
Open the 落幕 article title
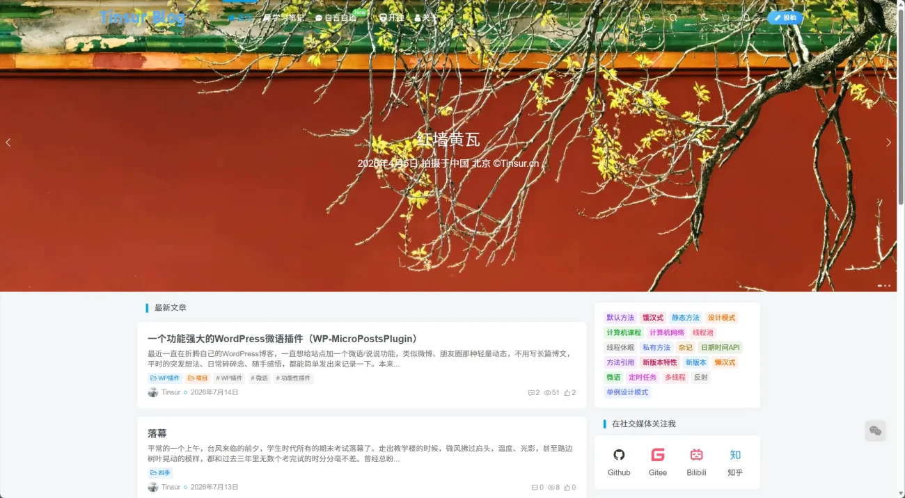point(157,433)
